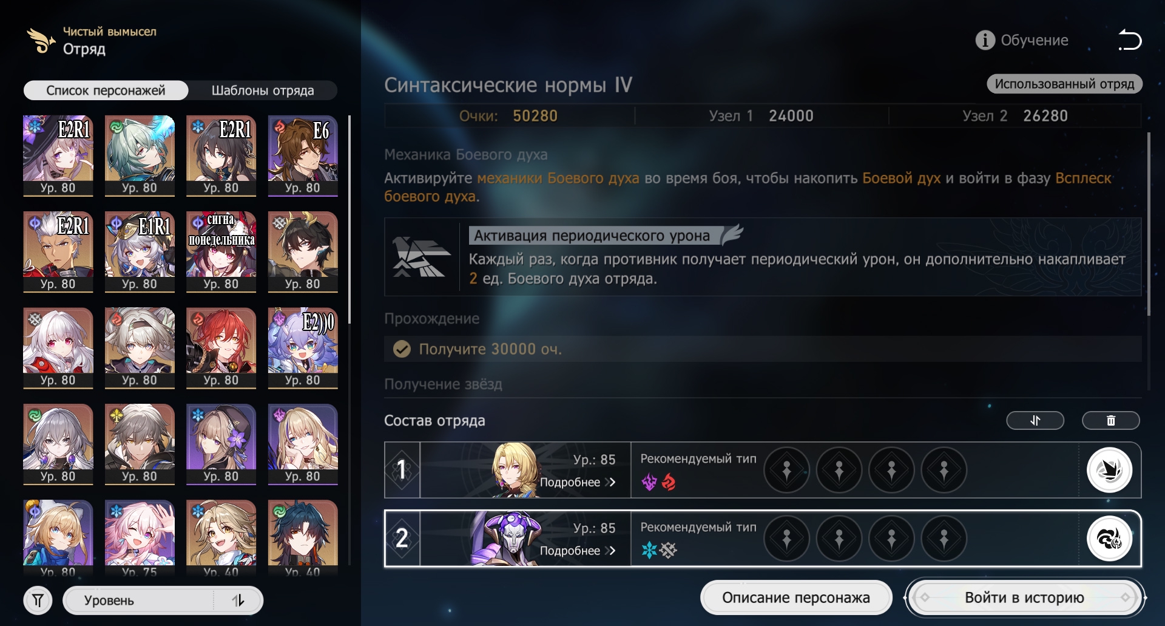Click the character list scrollbar

point(349,216)
